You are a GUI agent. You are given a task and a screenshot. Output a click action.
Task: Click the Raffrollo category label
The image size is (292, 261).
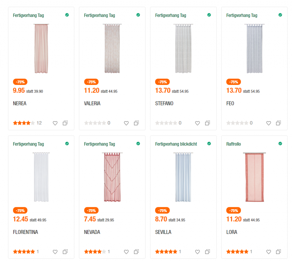pos(234,144)
